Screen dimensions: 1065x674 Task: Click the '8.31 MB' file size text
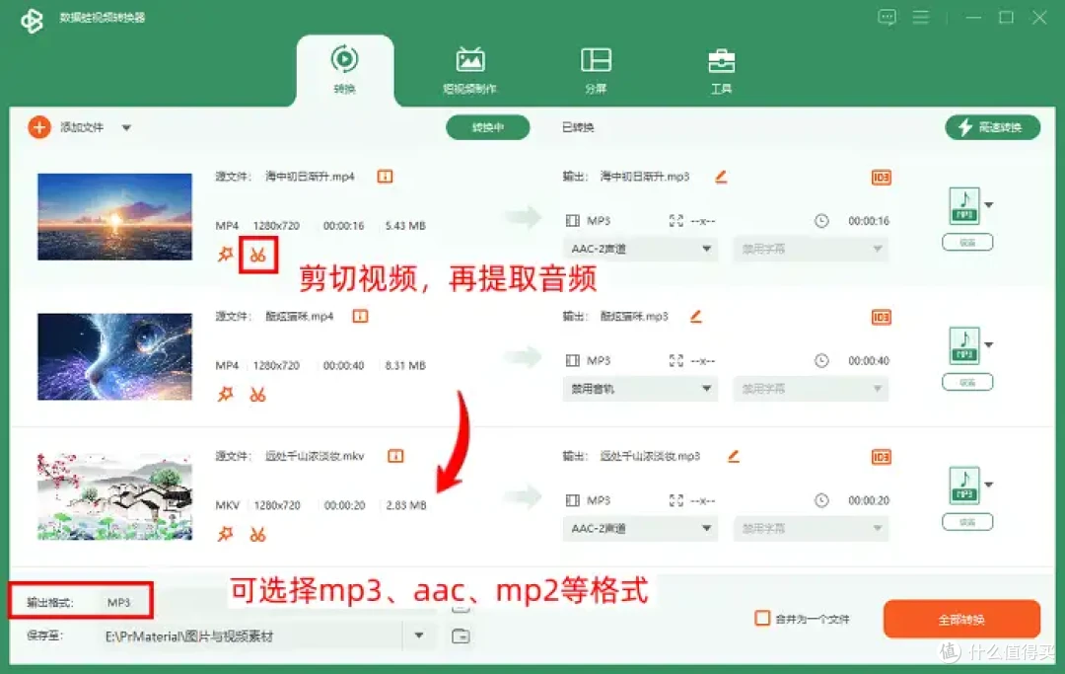405,365
